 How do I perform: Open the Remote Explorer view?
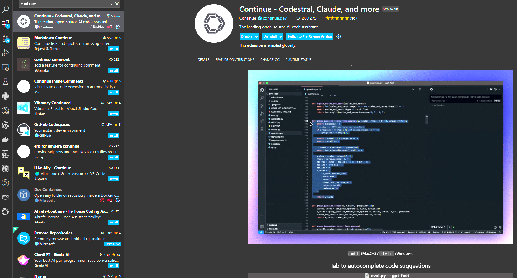(5, 67)
